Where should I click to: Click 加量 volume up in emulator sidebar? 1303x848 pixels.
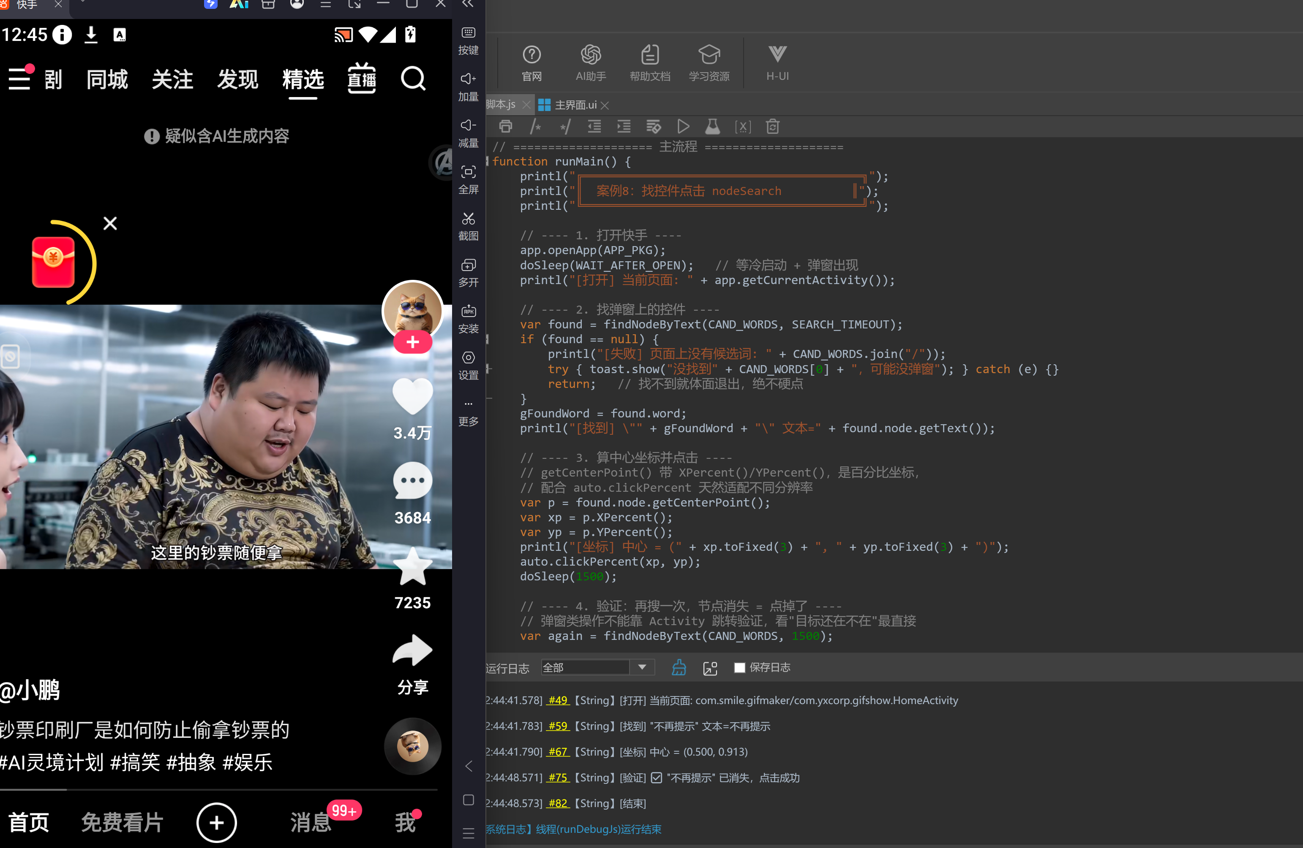pyautogui.click(x=468, y=87)
